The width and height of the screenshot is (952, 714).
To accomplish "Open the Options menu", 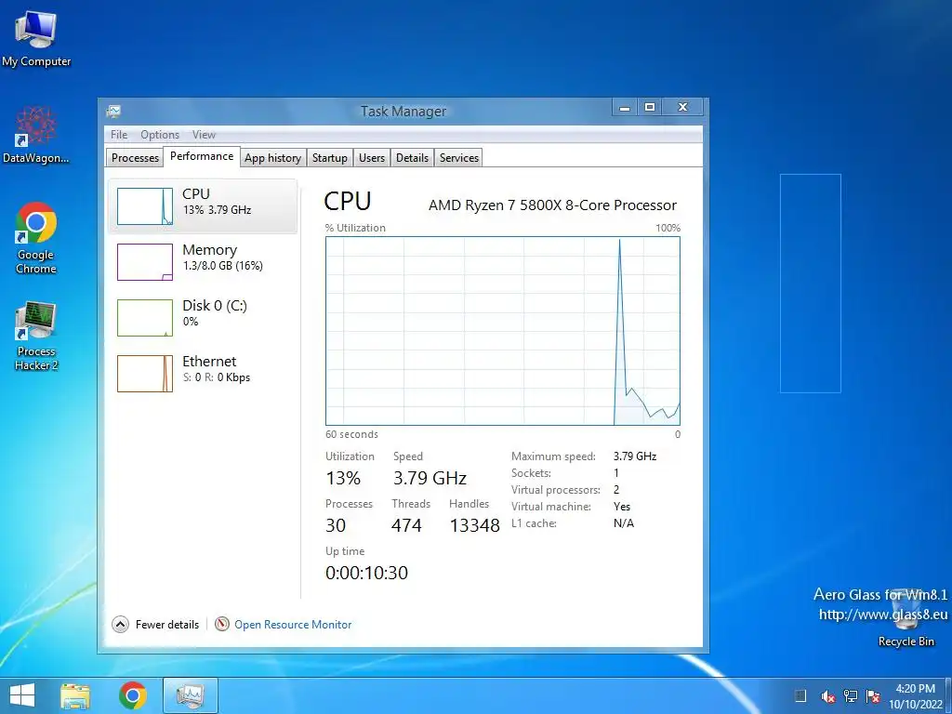I will tap(160, 134).
